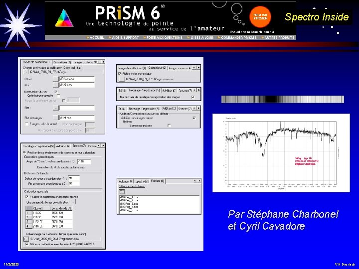The height and width of the screenshot is (269, 359).
Task: Tick the Franges calcul manuel checkbox
Action: (26, 124)
